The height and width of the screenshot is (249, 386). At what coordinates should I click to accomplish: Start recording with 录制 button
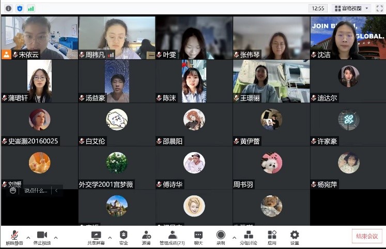[221, 237]
